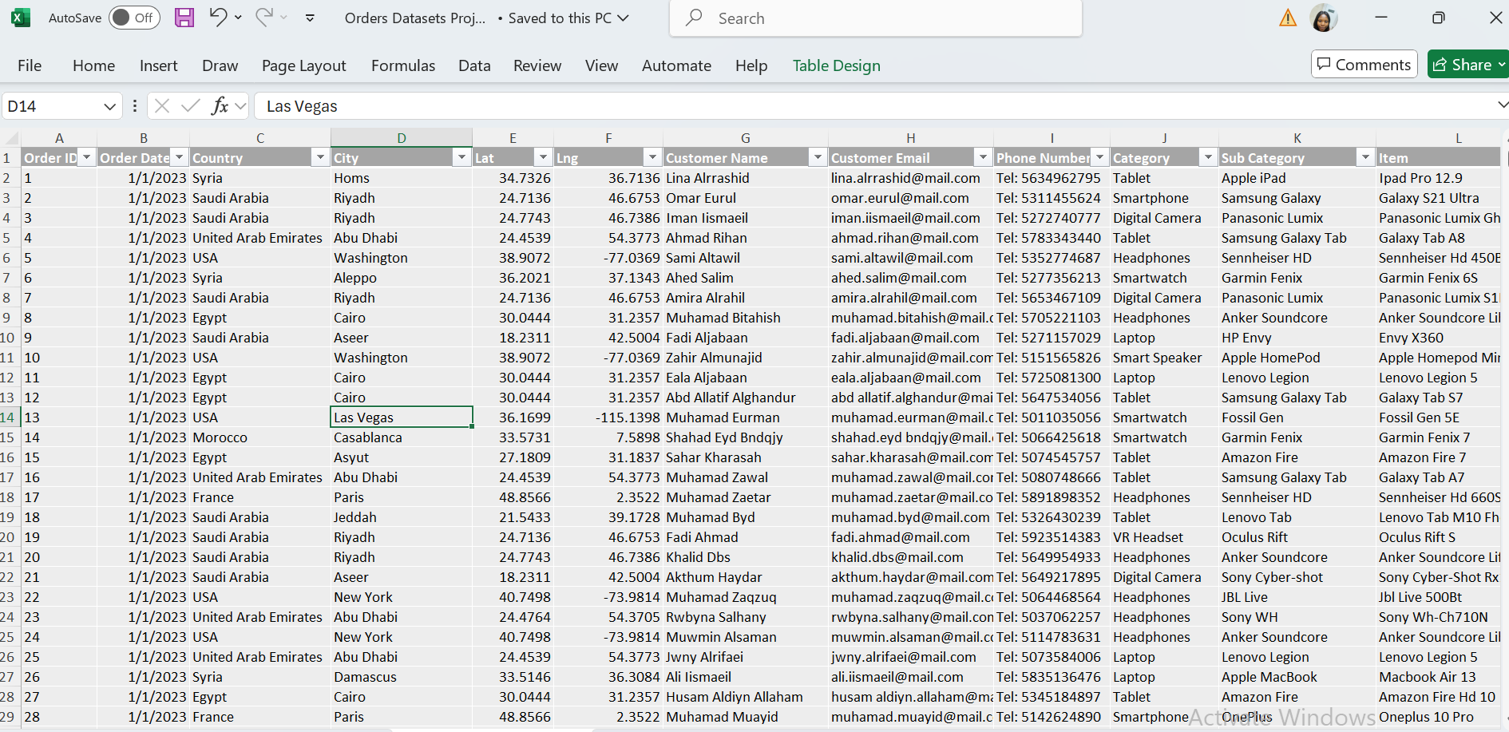This screenshot has height=732, width=1509.
Task: Click the Search box
Action: click(x=876, y=18)
